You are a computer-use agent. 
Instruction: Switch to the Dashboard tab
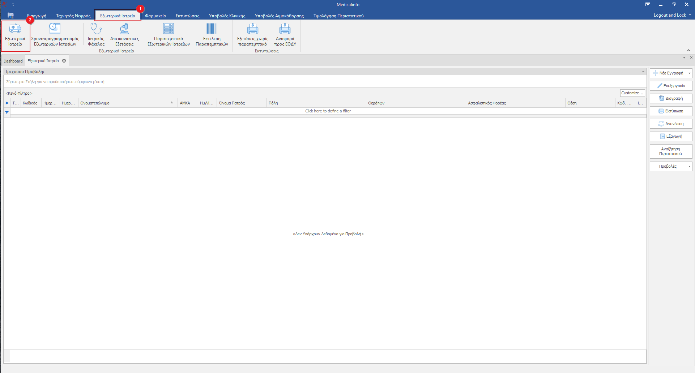pos(13,61)
